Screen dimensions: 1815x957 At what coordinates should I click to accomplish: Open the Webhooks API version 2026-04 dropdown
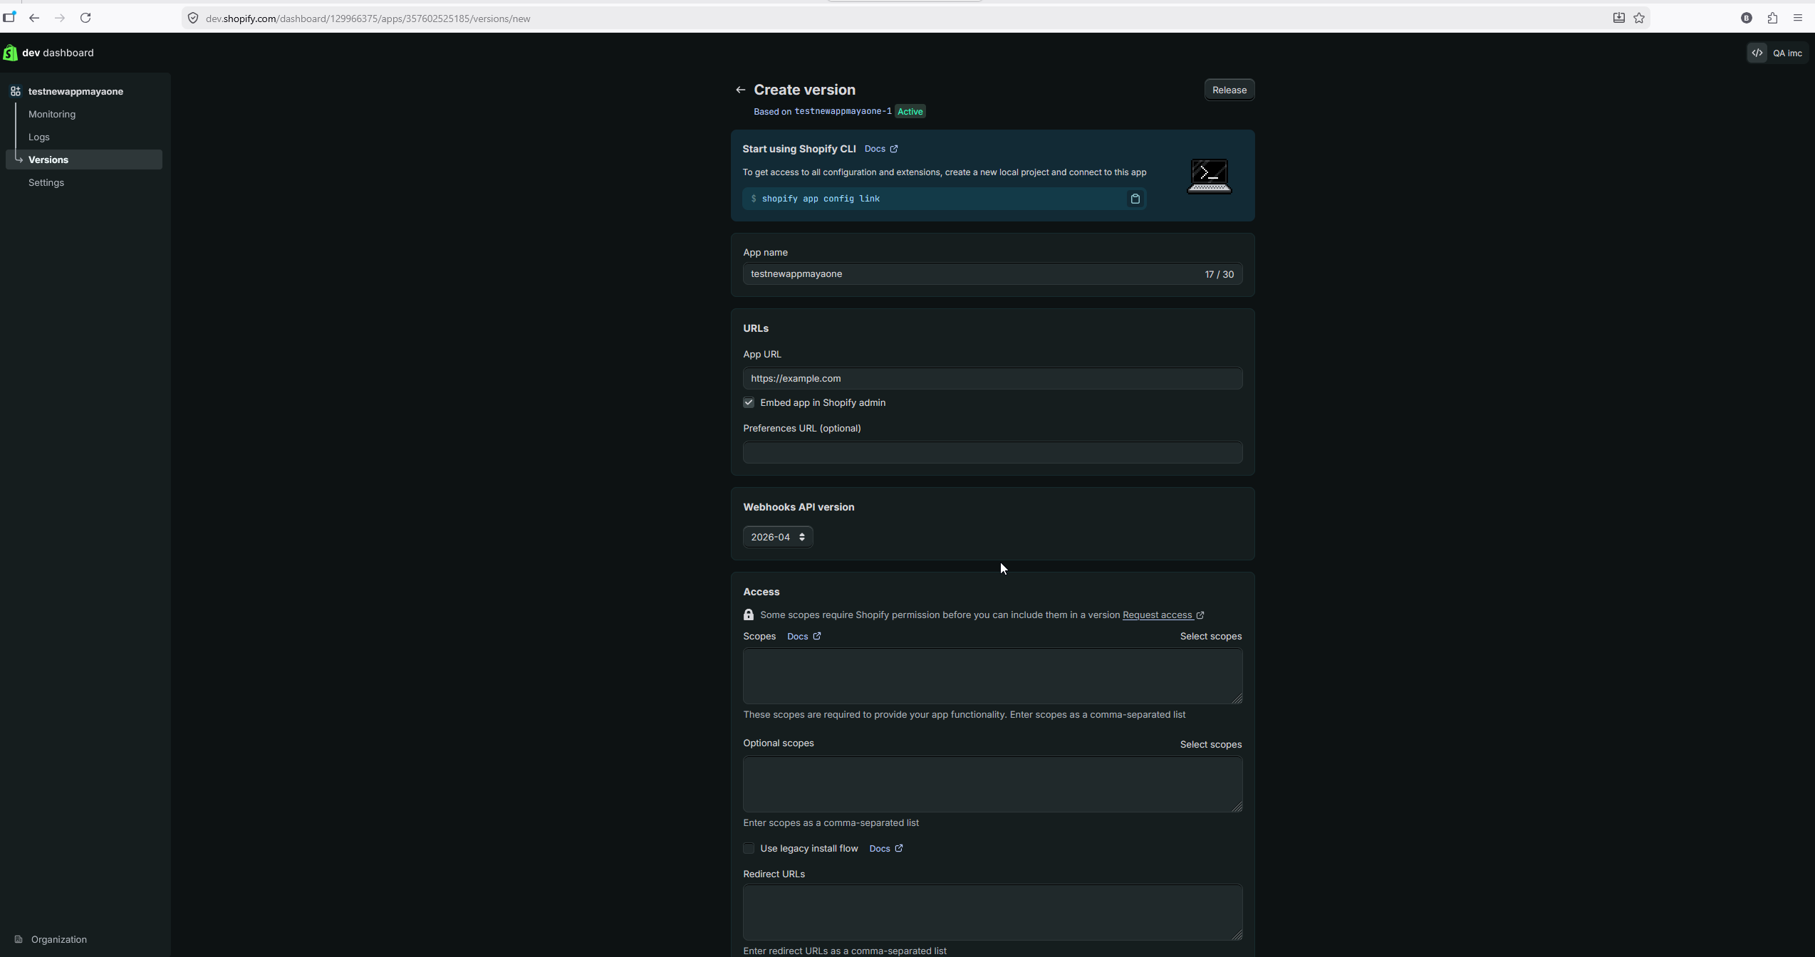(x=778, y=538)
